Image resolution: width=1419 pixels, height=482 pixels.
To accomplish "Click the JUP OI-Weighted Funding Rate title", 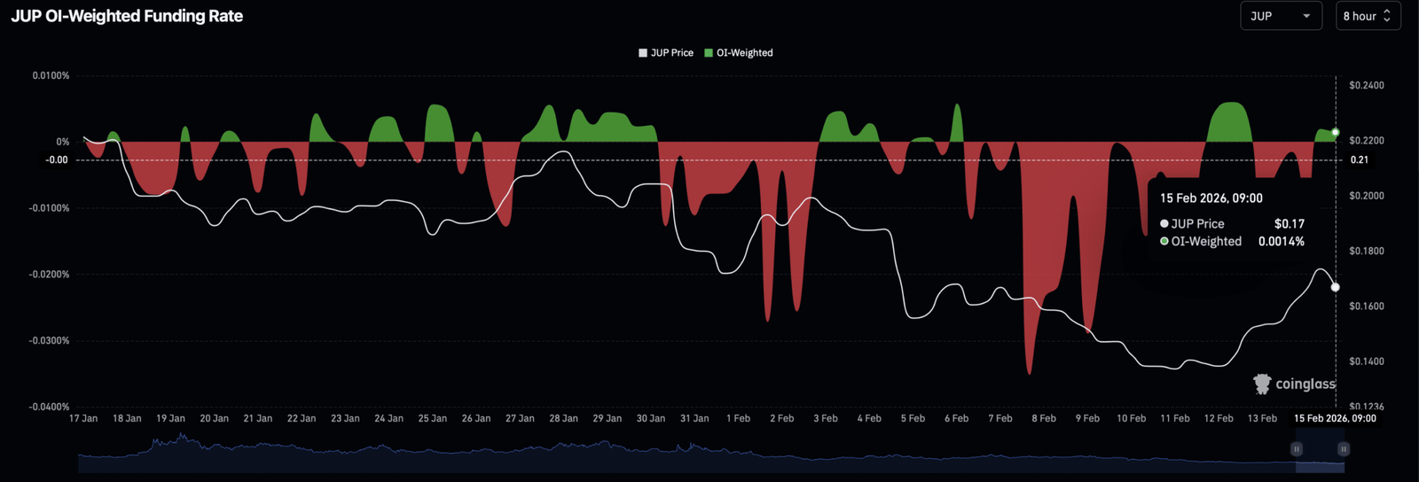I will pos(127,16).
